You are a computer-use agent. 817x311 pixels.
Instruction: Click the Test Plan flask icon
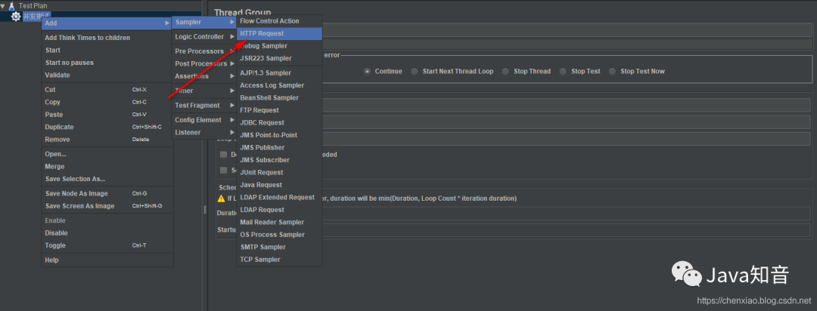coord(12,6)
